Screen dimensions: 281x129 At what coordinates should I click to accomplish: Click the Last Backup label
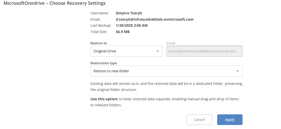point(101,25)
